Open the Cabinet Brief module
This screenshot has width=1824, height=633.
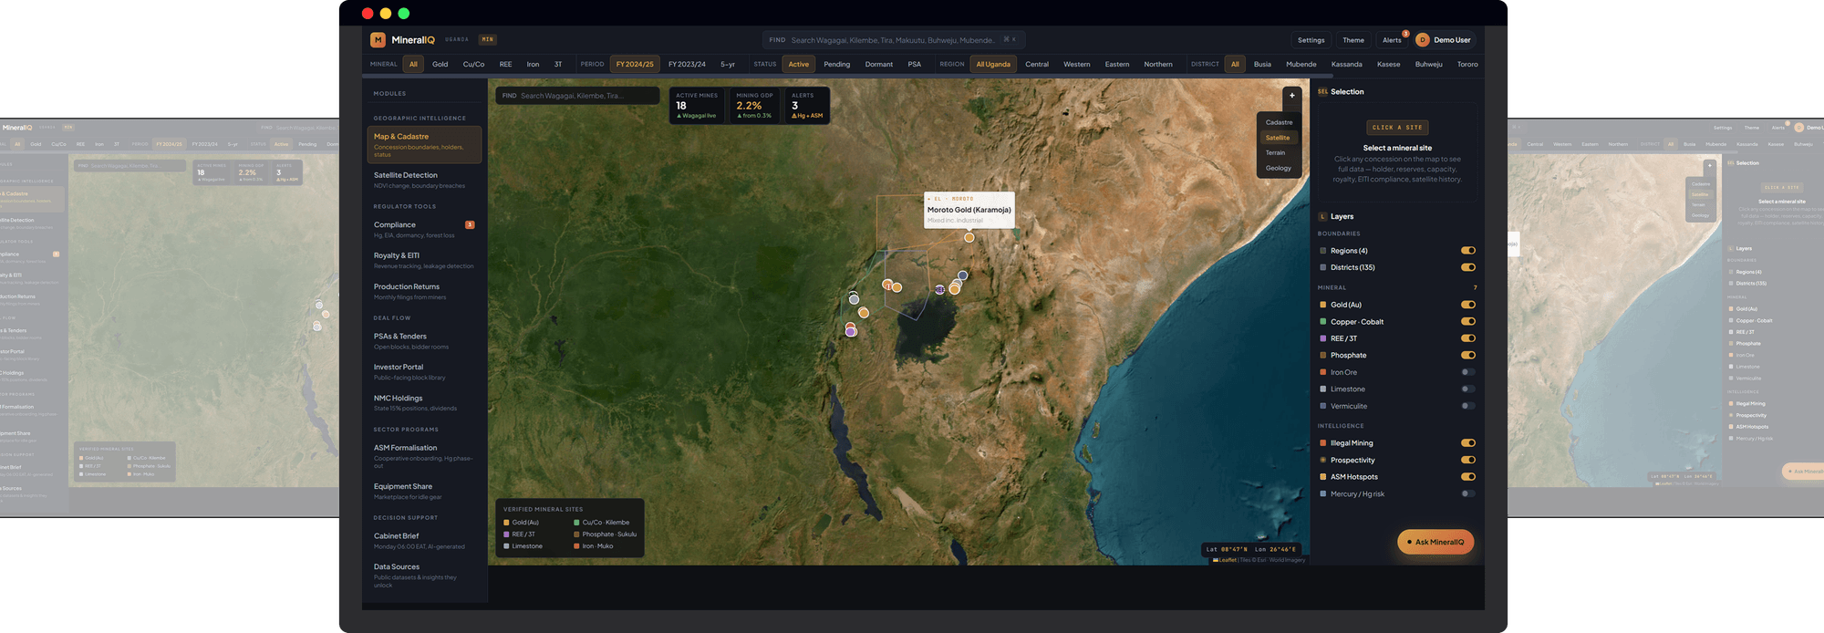point(425,541)
